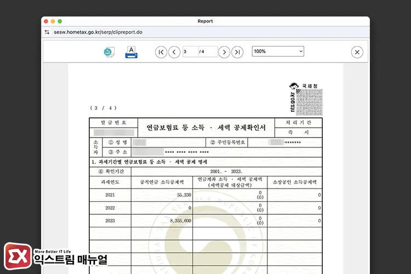Viewport: 411px width, 274px height.
Task: Click the 과세기간별 연금보험료 section heading
Action: point(150,162)
